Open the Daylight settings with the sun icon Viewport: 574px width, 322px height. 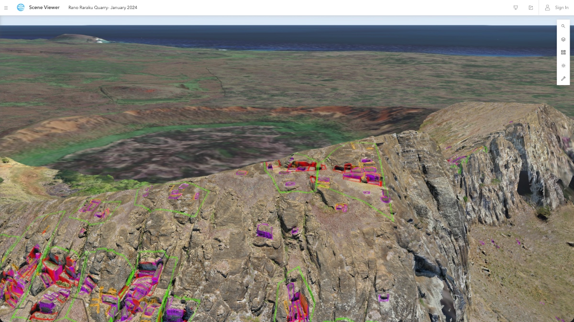click(563, 65)
